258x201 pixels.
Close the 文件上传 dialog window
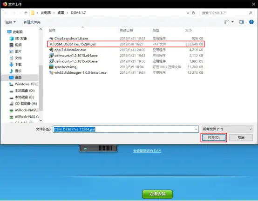[253, 4]
